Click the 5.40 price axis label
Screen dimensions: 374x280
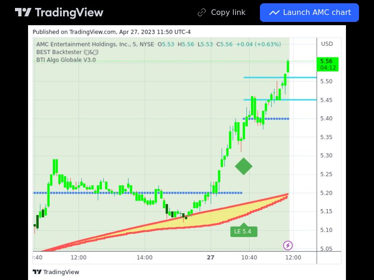point(326,119)
